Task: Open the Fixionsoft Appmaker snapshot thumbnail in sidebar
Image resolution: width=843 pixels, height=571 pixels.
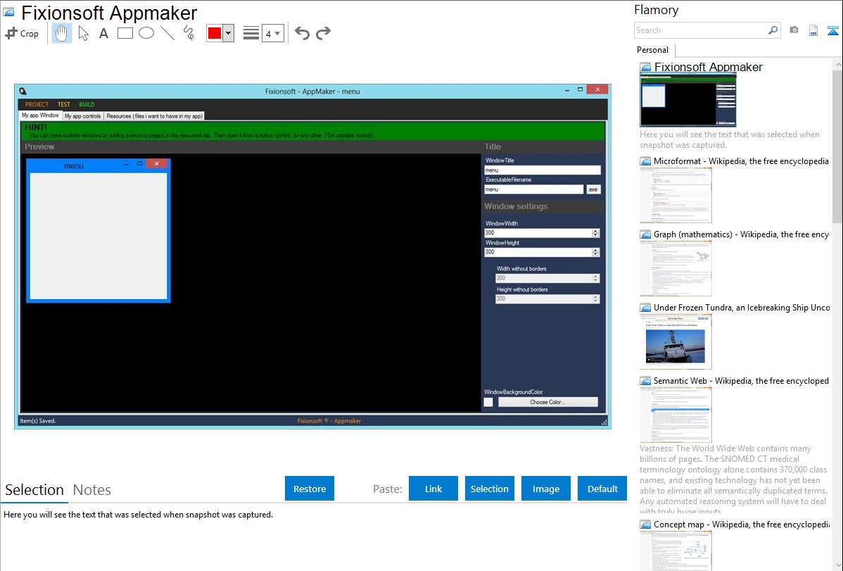Action: pos(687,101)
